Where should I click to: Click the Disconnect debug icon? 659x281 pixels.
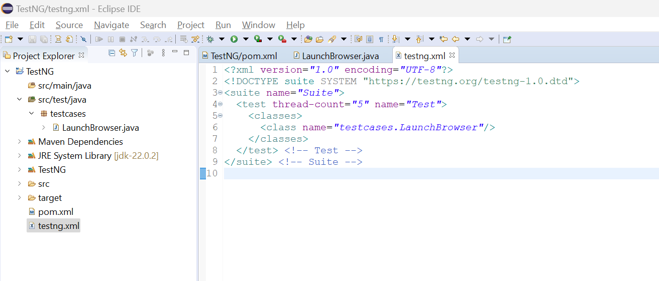point(133,39)
